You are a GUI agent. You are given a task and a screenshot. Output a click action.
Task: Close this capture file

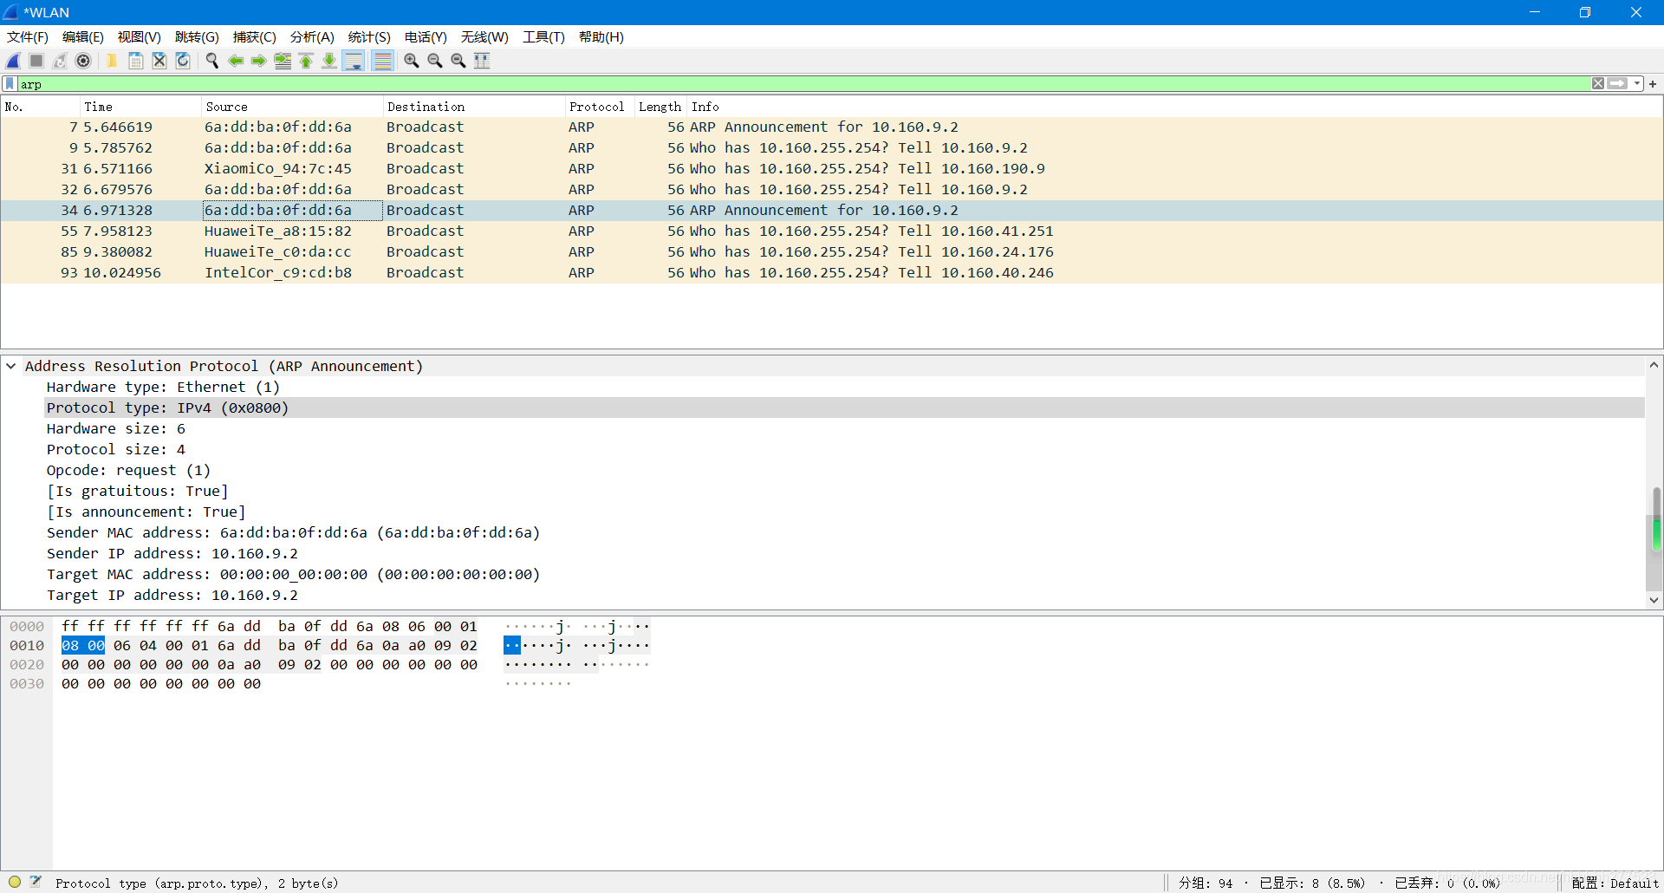pos(159,61)
